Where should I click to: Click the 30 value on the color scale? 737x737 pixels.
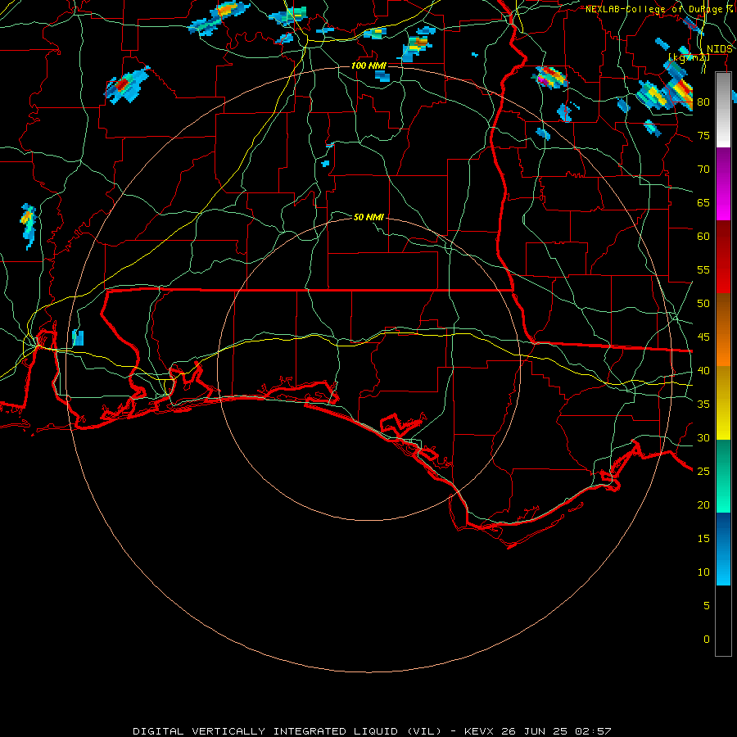click(x=703, y=437)
